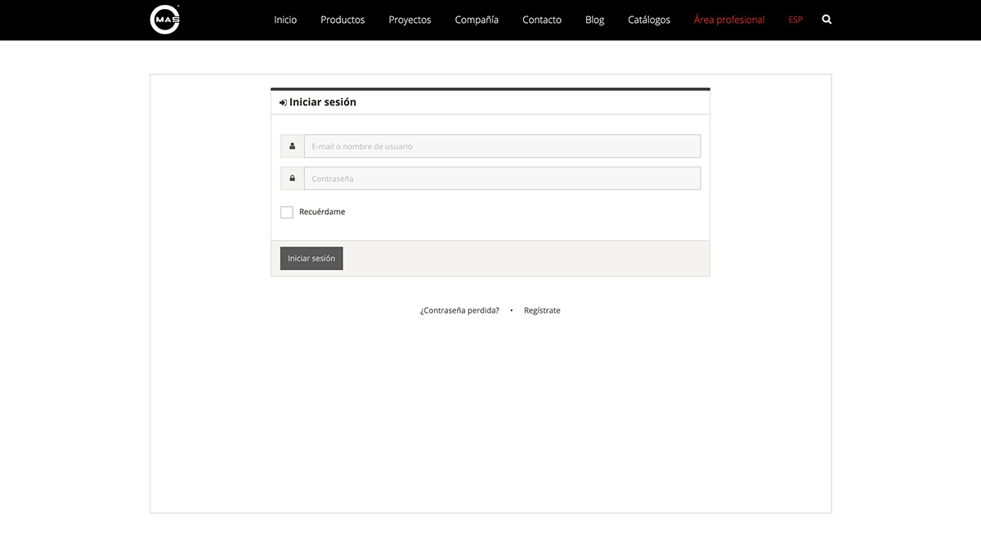Click the padlock icon beside the password field
The image size is (981, 551).
(x=292, y=178)
